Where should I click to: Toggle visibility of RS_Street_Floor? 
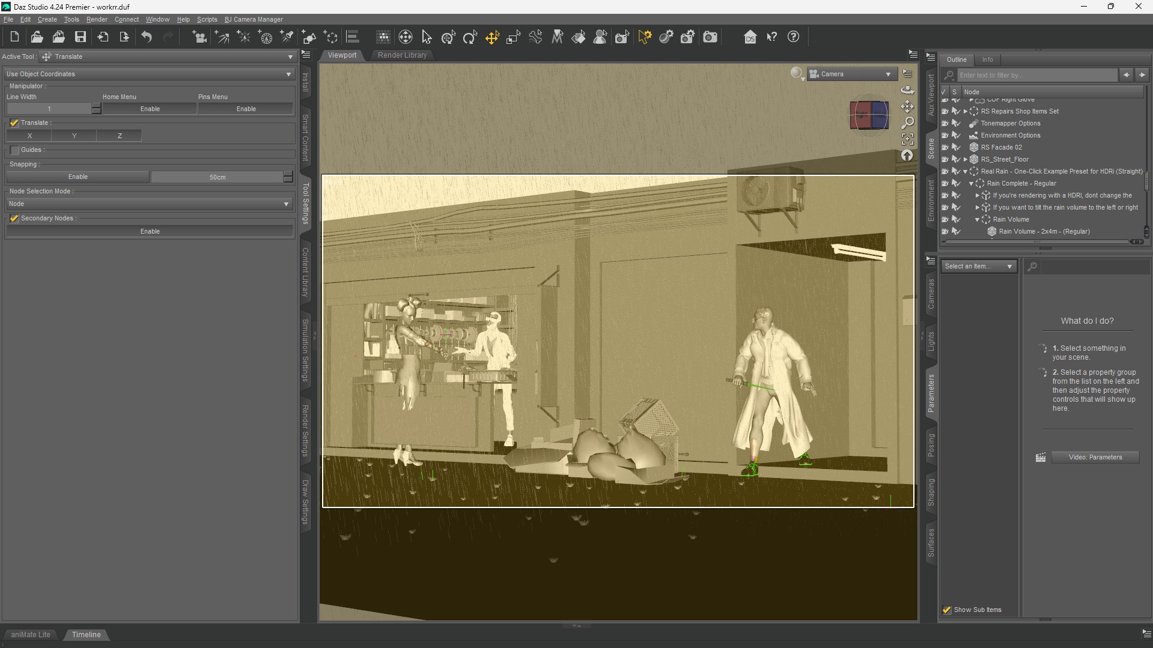[945, 159]
